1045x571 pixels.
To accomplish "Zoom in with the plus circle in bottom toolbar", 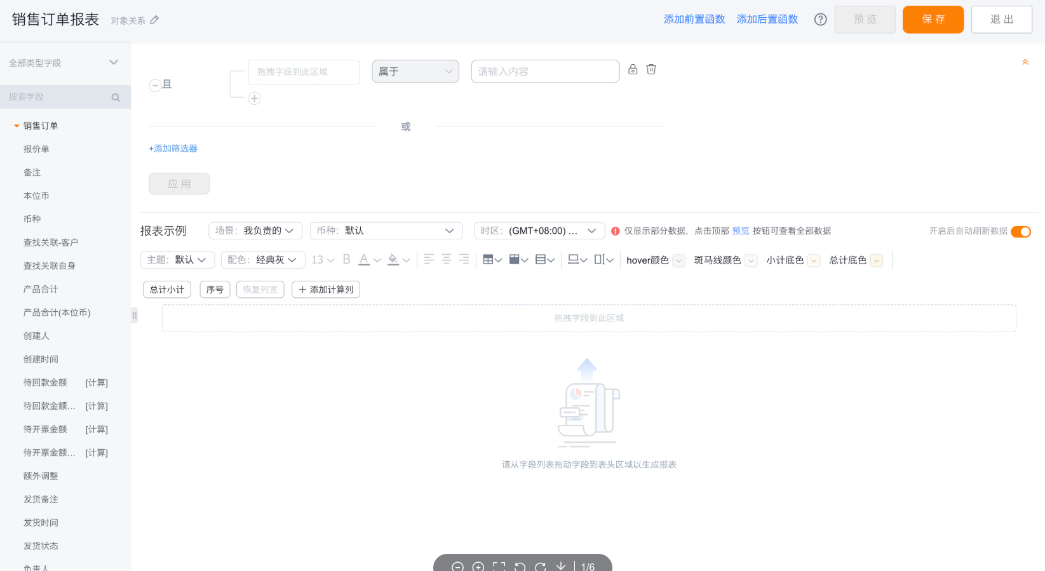I will coord(478,567).
